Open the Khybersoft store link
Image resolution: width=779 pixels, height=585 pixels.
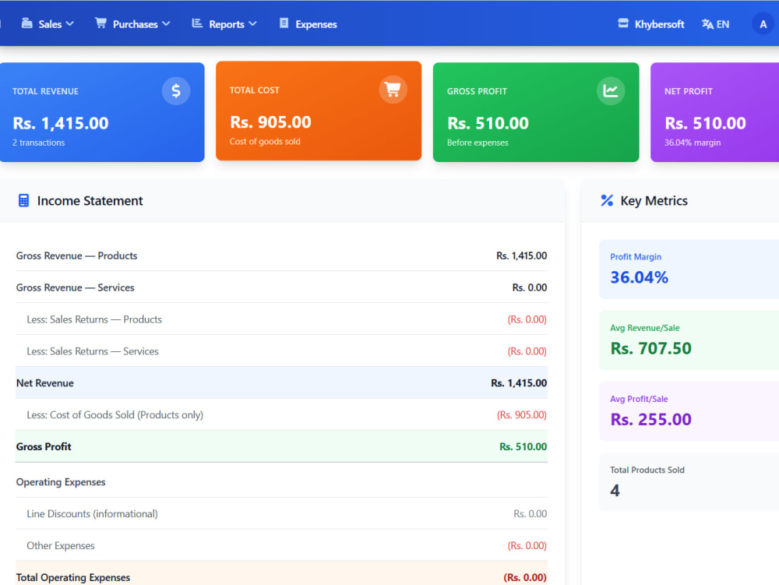pos(650,24)
